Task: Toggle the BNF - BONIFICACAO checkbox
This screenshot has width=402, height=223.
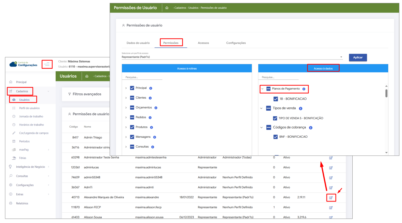Action: tap(275, 137)
